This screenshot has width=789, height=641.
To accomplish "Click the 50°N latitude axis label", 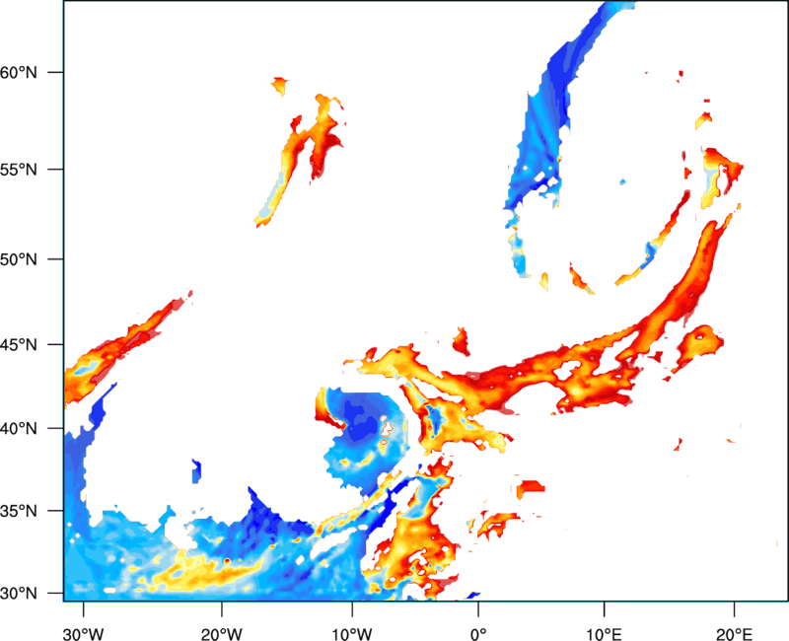I will (19, 259).
